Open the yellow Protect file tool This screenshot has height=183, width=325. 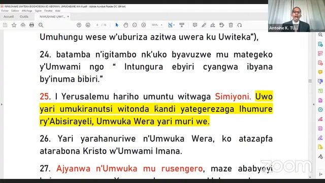320,147
